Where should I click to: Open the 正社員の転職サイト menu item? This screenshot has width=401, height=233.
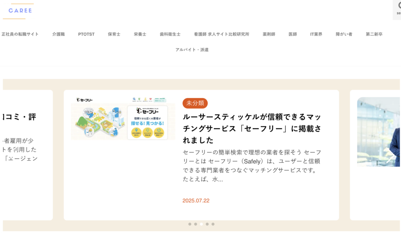click(20, 34)
